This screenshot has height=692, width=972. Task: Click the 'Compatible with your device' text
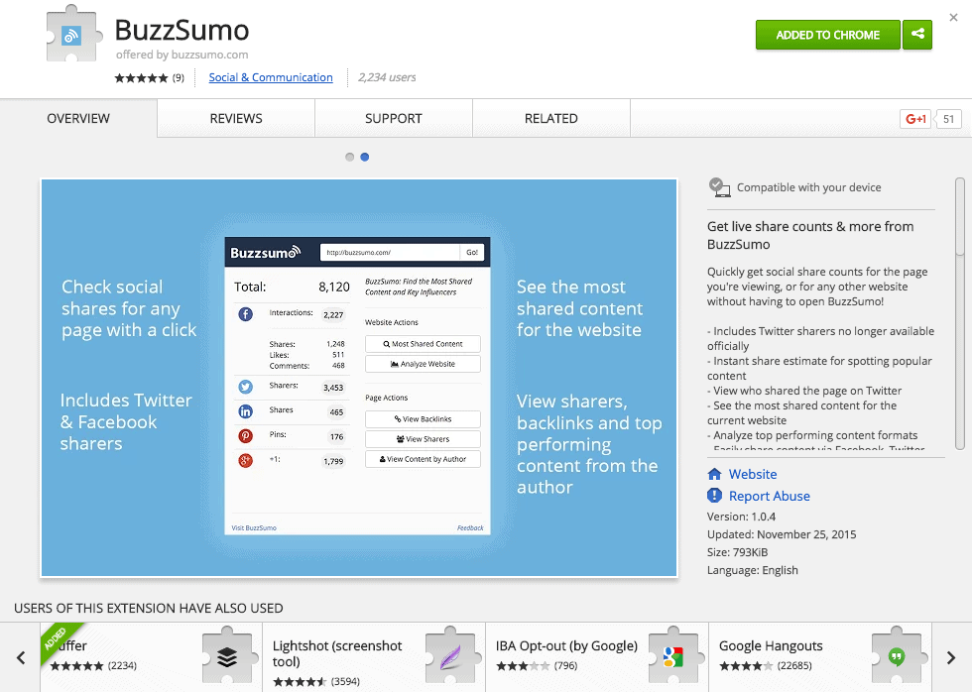808,187
